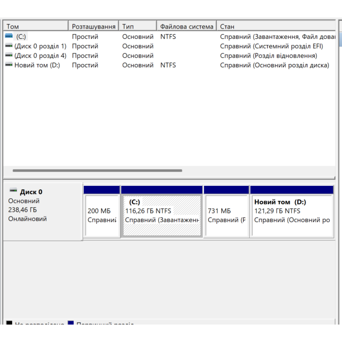Viewport: 342px width, 342px height.
Task: Click the blue primary partition legend swatch
Action: 71,323
